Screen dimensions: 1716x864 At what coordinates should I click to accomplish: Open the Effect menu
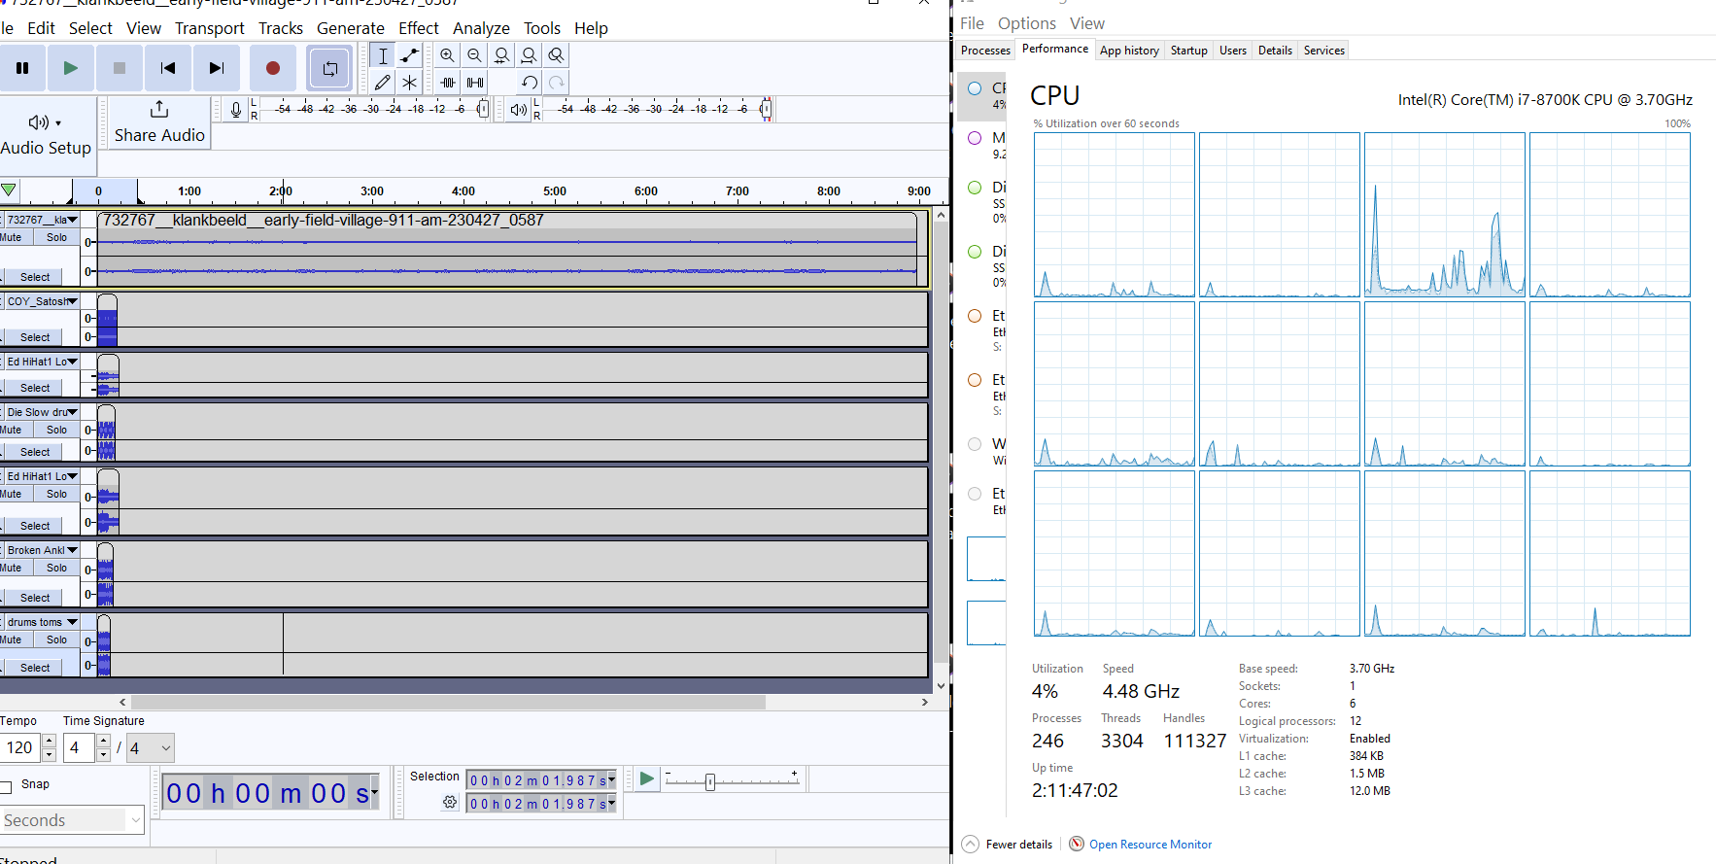coord(419,28)
